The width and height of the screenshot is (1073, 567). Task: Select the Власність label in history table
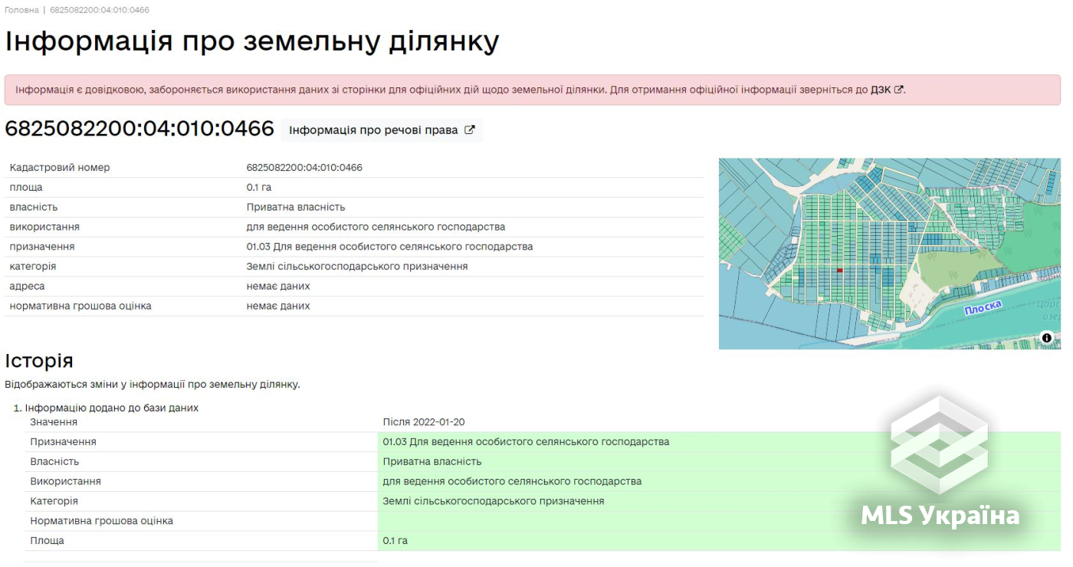click(54, 462)
